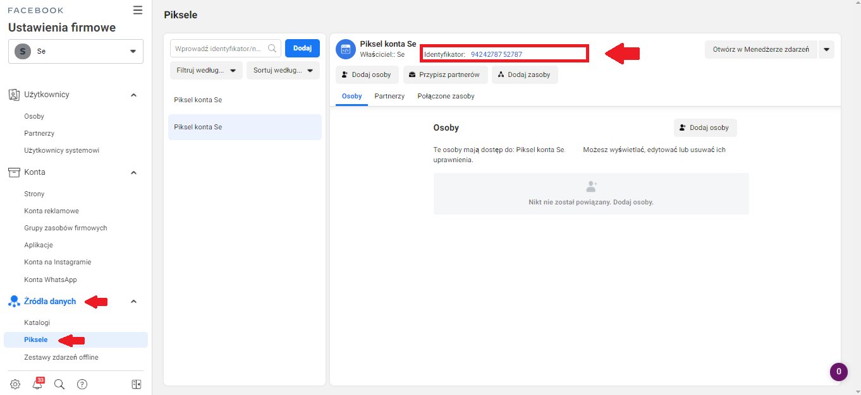Select Osoby in the sidebar
Screen dimensions: 861x395
[x=34, y=116]
